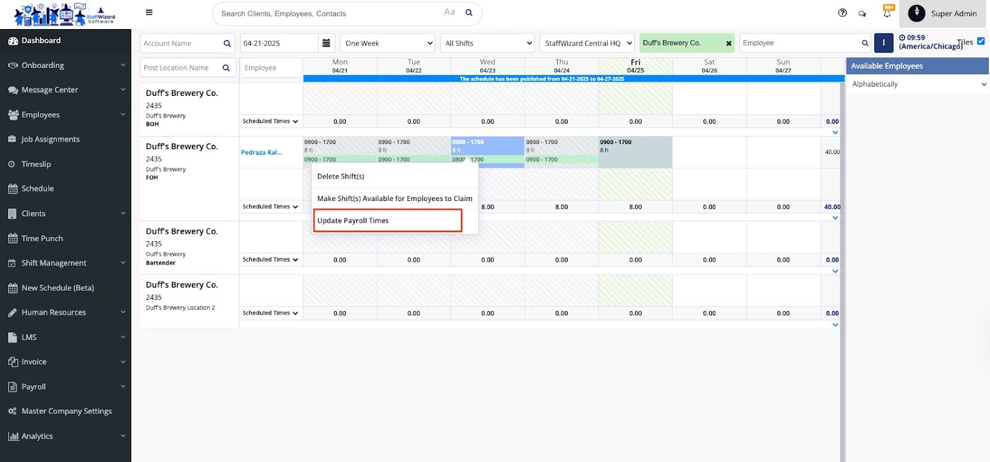The image size is (990, 462).
Task: Click the top search bar magnifier icon
Action: [469, 13]
